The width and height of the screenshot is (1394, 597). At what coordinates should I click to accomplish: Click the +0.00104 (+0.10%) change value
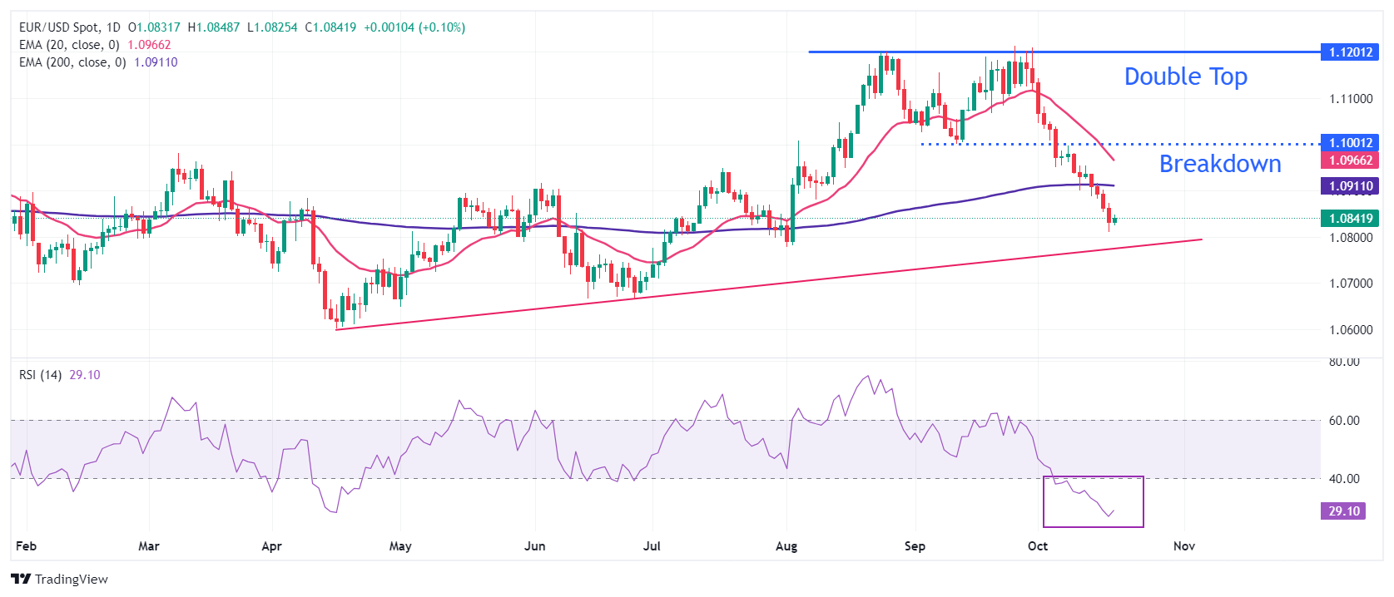(414, 27)
